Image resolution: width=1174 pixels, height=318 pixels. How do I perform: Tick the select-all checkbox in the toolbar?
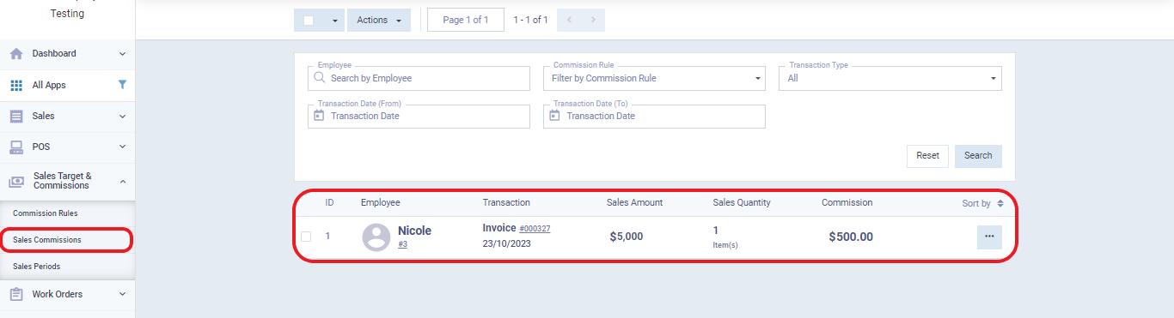309,21
